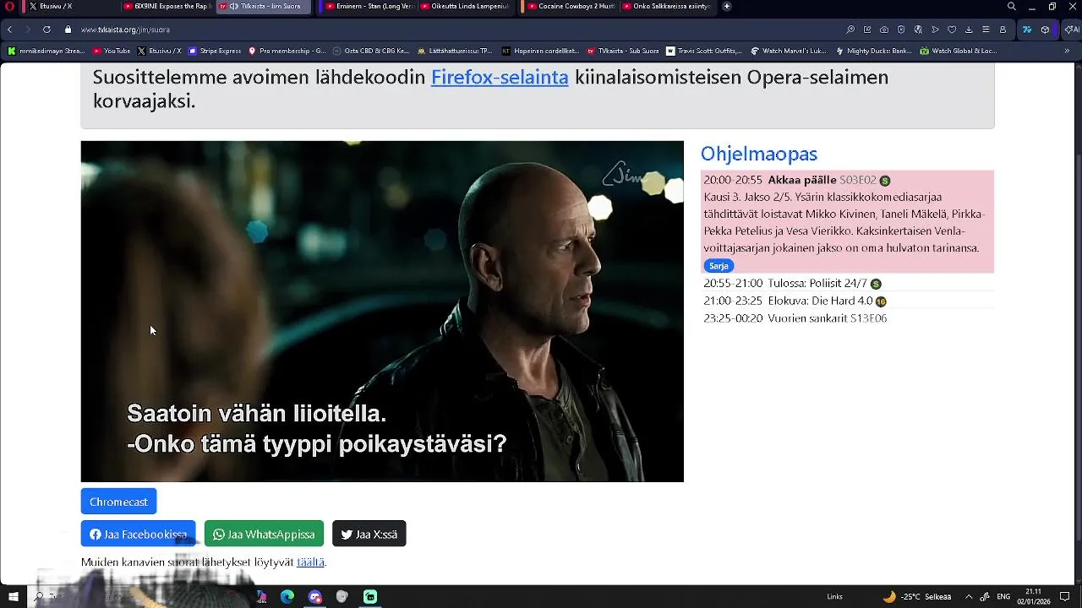The width and height of the screenshot is (1082, 608).
Task: Go forward to next page
Action: pyautogui.click(x=27, y=30)
